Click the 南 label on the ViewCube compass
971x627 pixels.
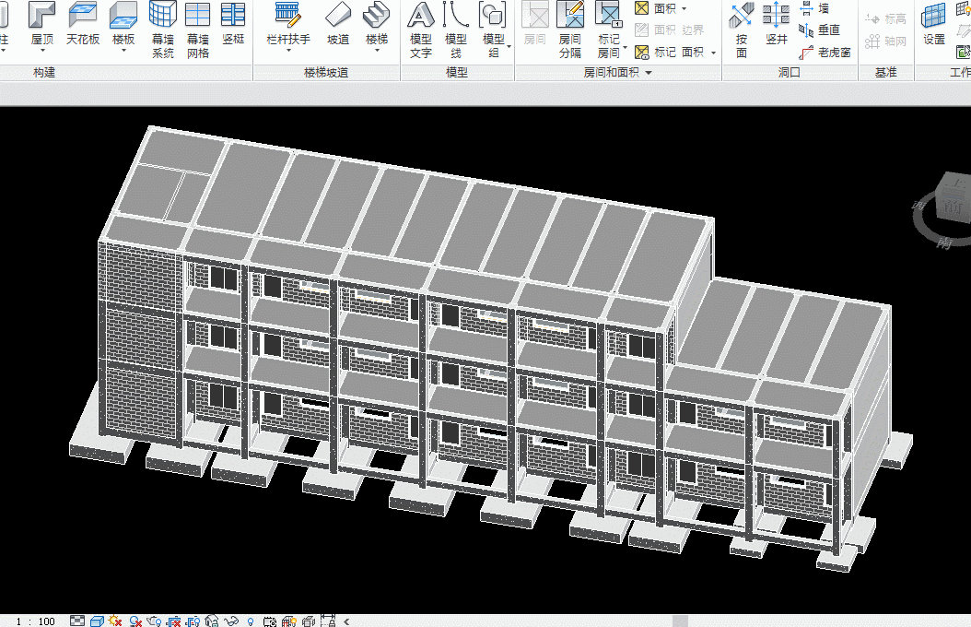943,243
